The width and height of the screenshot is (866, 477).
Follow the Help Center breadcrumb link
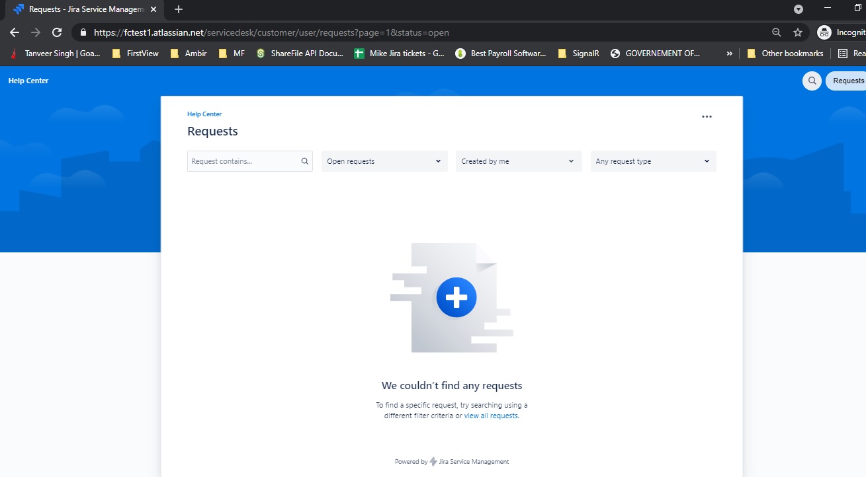pyautogui.click(x=204, y=114)
